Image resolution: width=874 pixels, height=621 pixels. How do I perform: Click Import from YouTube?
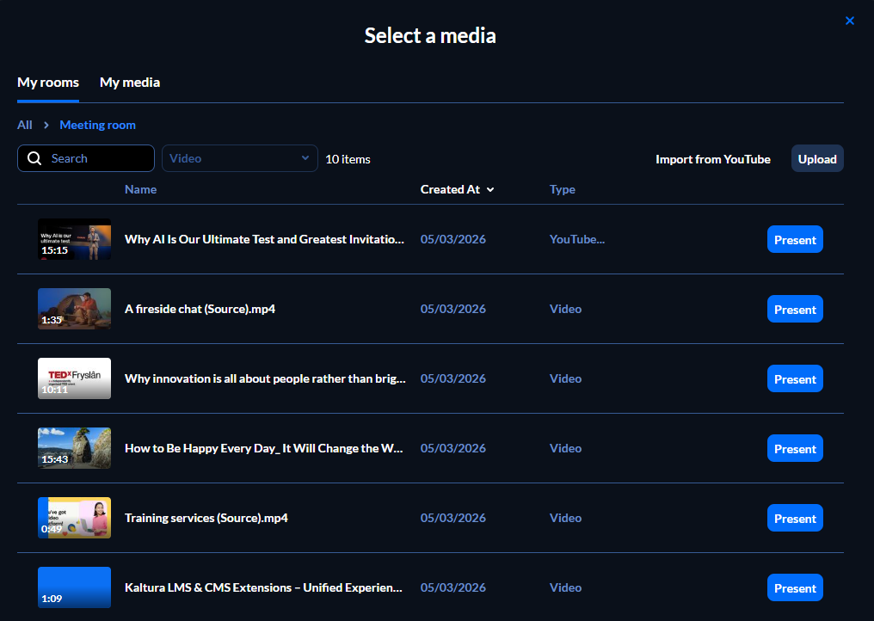point(713,159)
